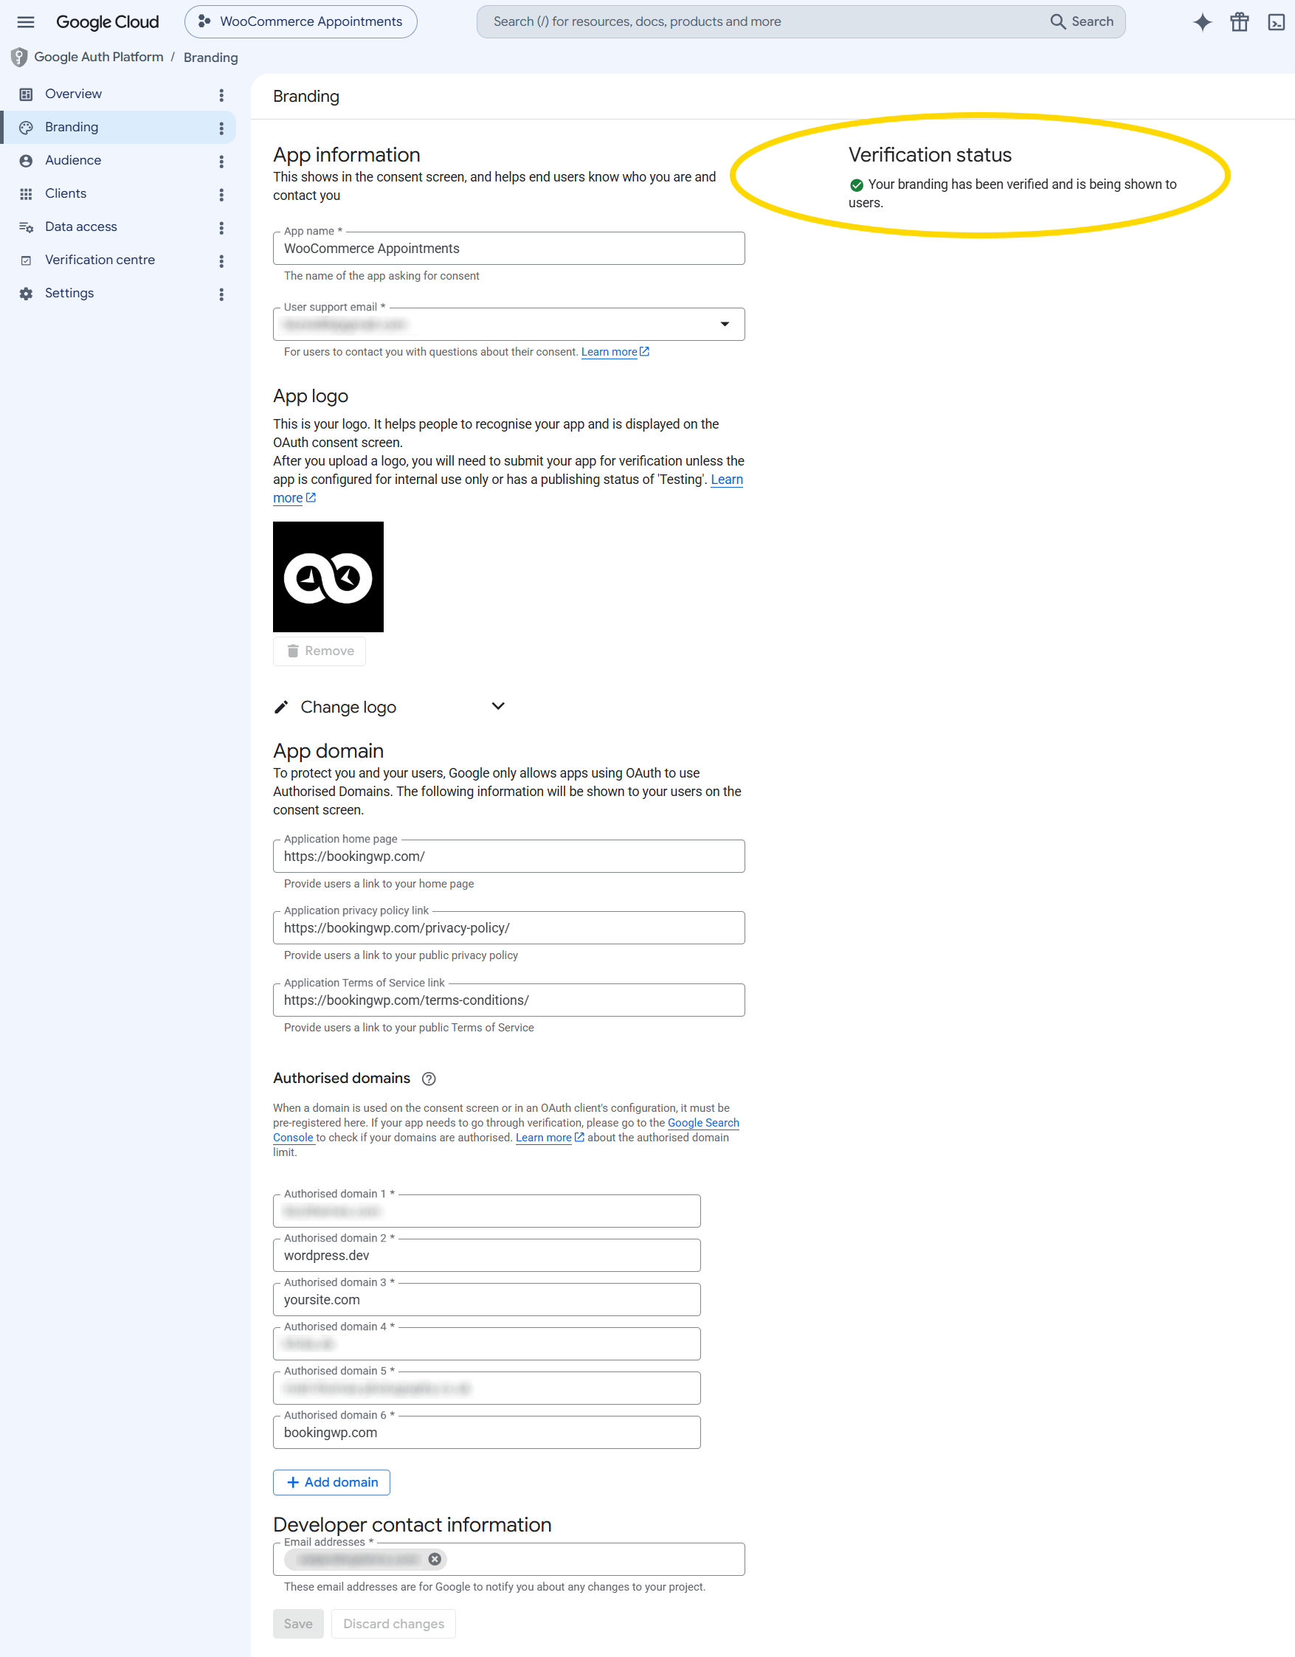The image size is (1295, 1657).
Task: Open Clients more options menu
Action: 221,195
